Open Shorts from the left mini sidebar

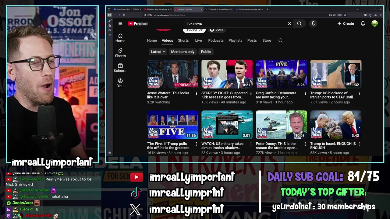(120, 53)
